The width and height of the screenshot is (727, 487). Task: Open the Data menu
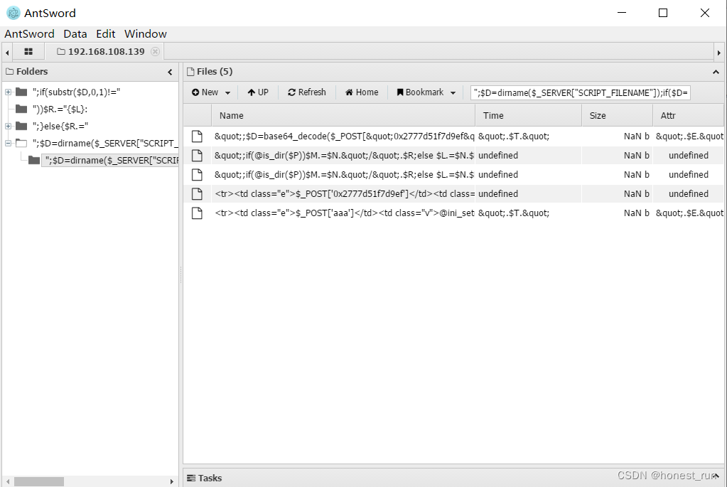75,34
